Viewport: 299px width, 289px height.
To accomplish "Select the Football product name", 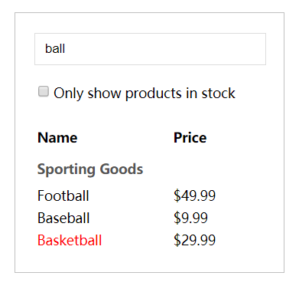I will tap(63, 196).
